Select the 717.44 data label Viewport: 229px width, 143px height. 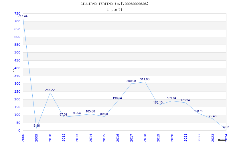tap(23, 16)
